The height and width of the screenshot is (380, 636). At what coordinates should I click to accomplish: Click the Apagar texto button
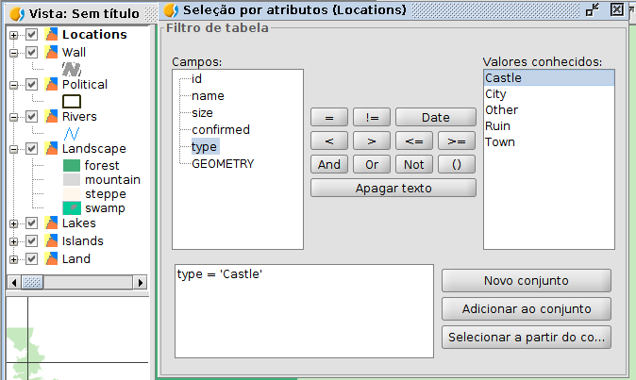click(x=393, y=188)
